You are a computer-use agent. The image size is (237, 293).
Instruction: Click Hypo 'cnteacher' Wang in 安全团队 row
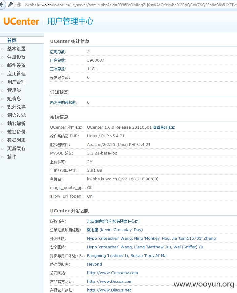[x=110, y=247]
